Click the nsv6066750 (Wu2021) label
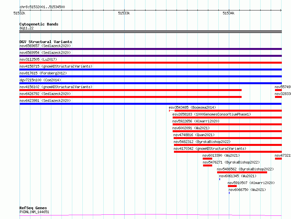This screenshot has width=291, height=219. 247,190
